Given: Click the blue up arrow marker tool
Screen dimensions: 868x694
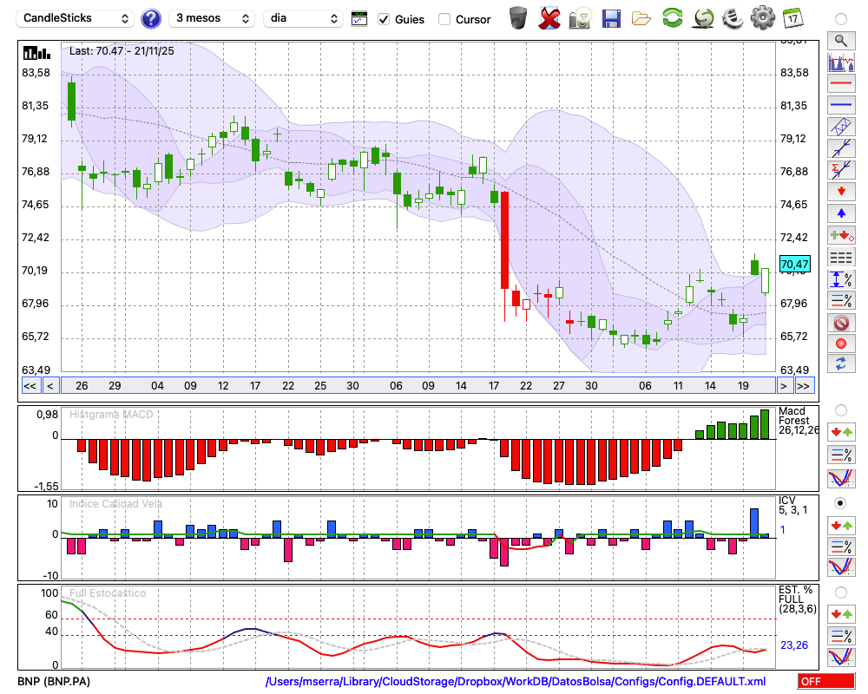Looking at the screenshot, I should (x=841, y=213).
